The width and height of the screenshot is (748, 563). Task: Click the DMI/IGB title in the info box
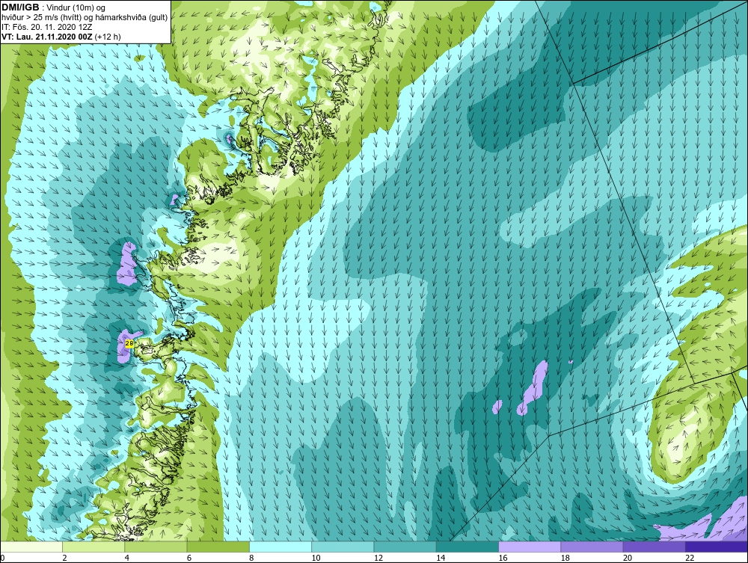[20, 7]
